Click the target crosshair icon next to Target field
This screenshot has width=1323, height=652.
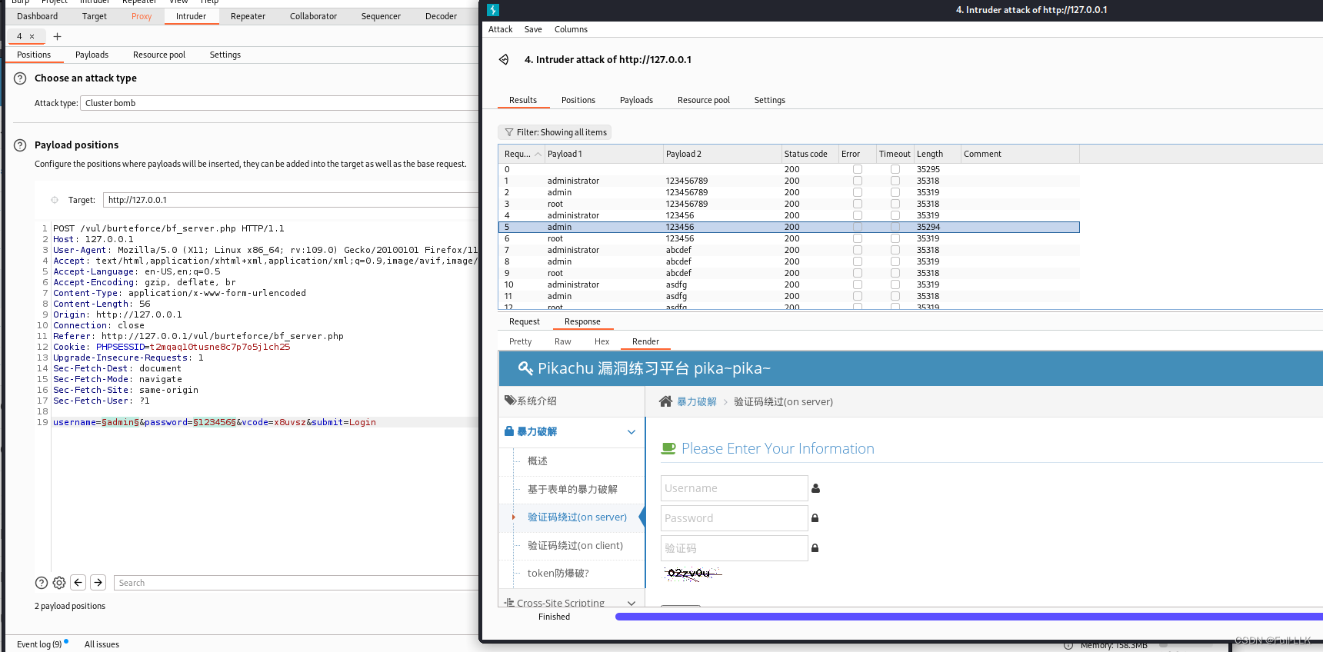[55, 200]
